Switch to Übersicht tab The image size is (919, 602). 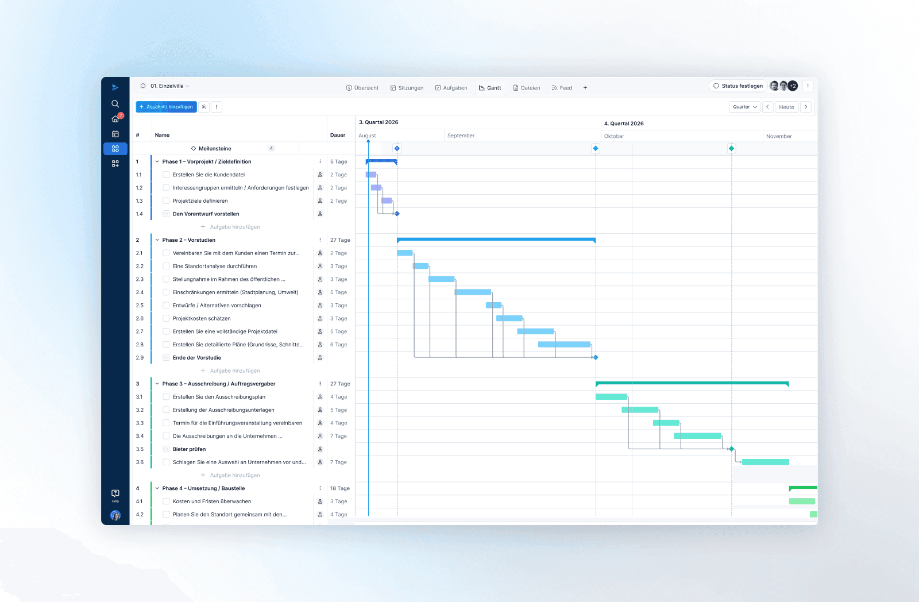(362, 88)
